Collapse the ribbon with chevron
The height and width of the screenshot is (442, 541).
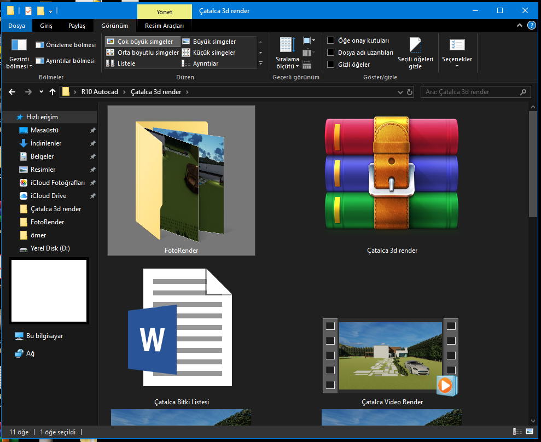519,26
